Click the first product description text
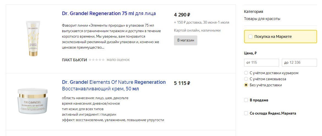The image size is (322, 136). [111, 36]
